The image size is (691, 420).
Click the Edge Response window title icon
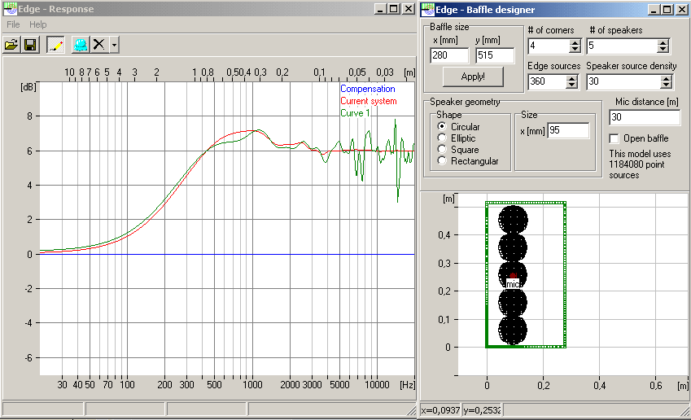10,8
